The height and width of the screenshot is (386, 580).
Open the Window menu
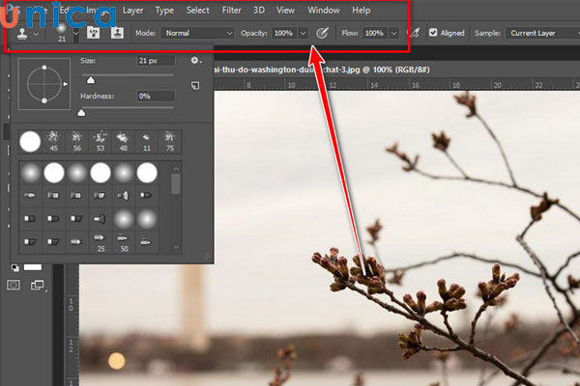(323, 10)
